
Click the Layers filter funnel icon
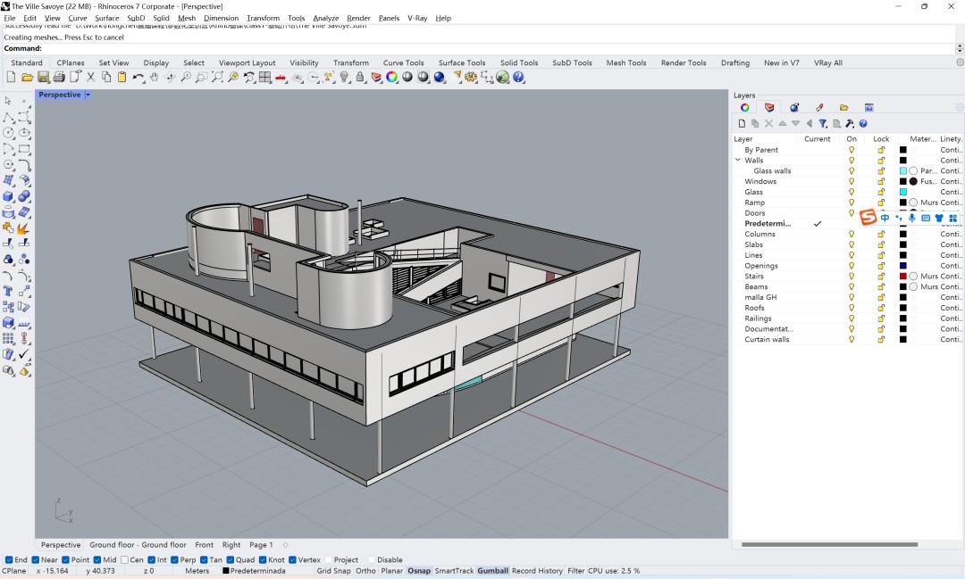pyautogui.click(x=823, y=123)
